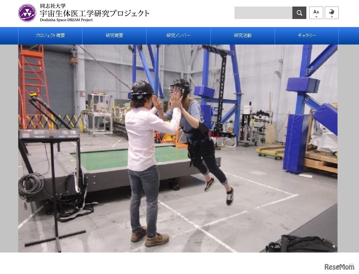Open the 研究概要 navigation tab
Viewport: 359px width, 274px height.
pyautogui.click(x=114, y=35)
